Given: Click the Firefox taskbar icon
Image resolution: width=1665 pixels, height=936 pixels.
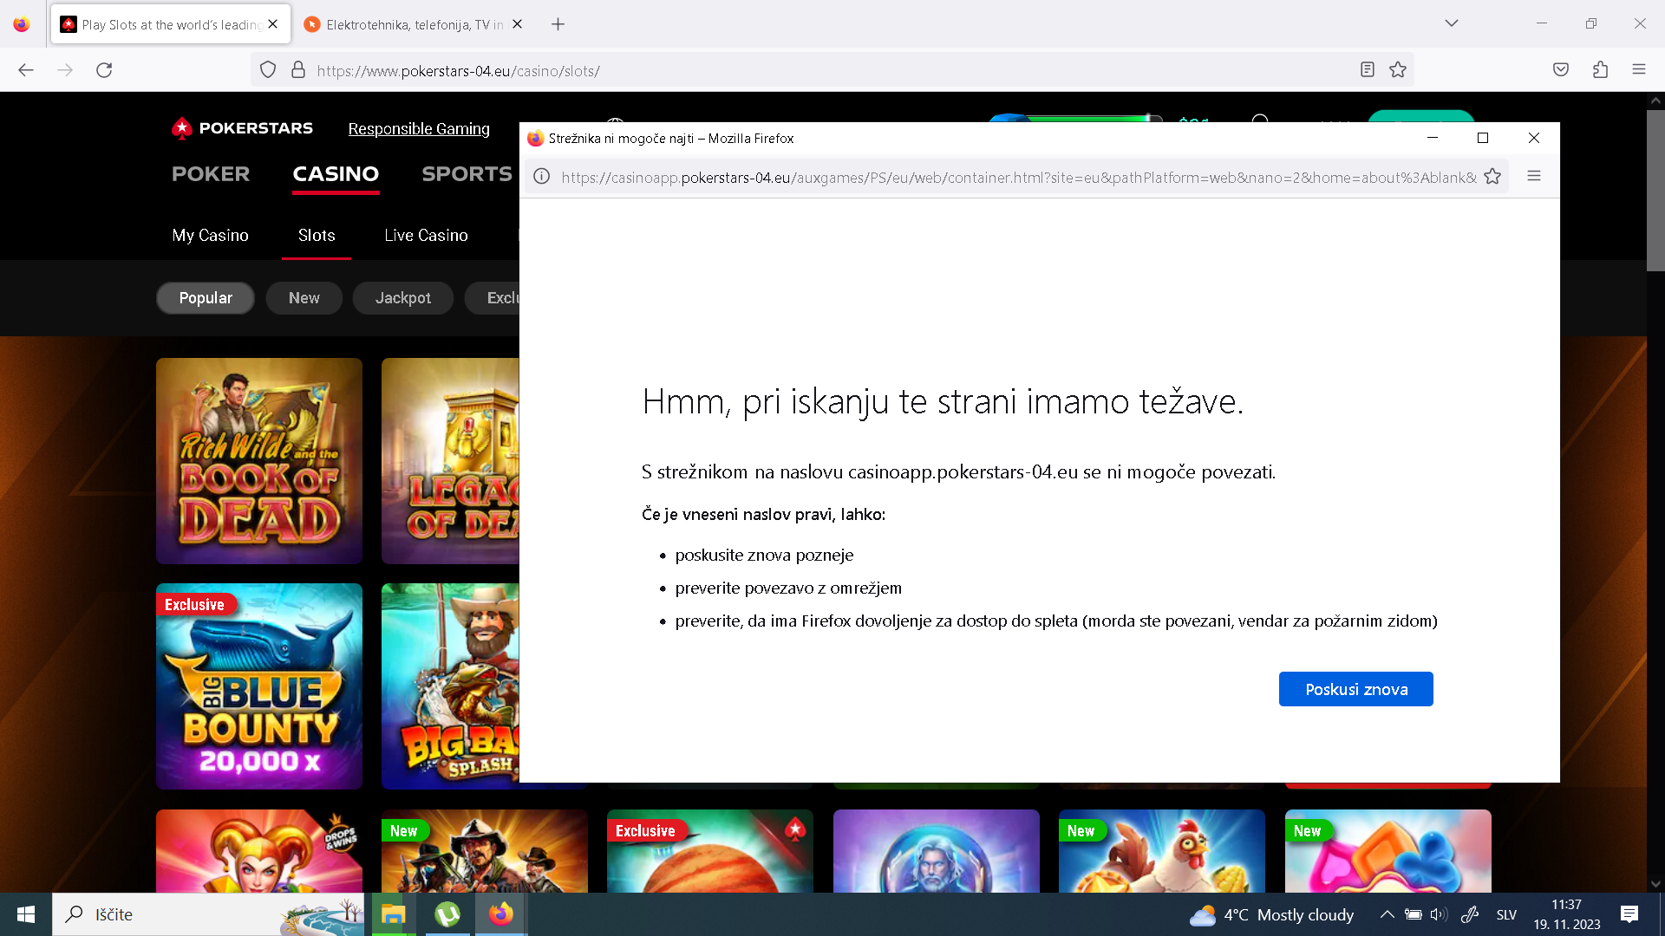Looking at the screenshot, I should [501, 914].
